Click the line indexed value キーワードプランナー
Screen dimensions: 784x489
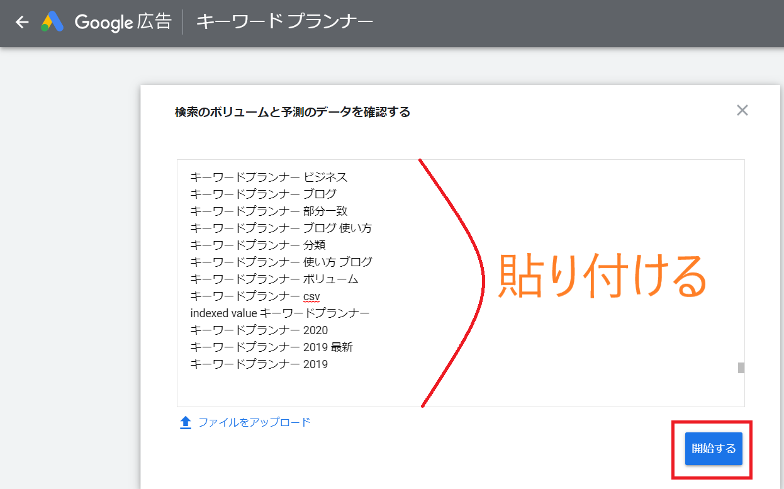point(280,313)
